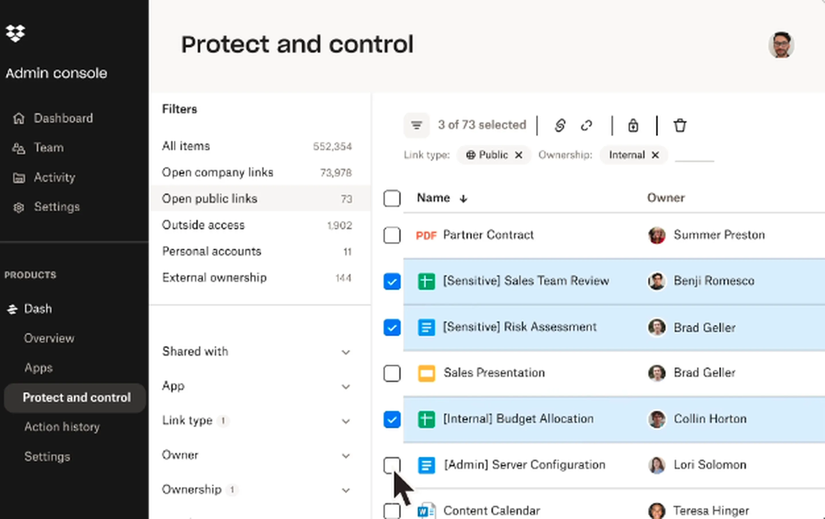Click the Dropbox logo icon

(x=15, y=33)
